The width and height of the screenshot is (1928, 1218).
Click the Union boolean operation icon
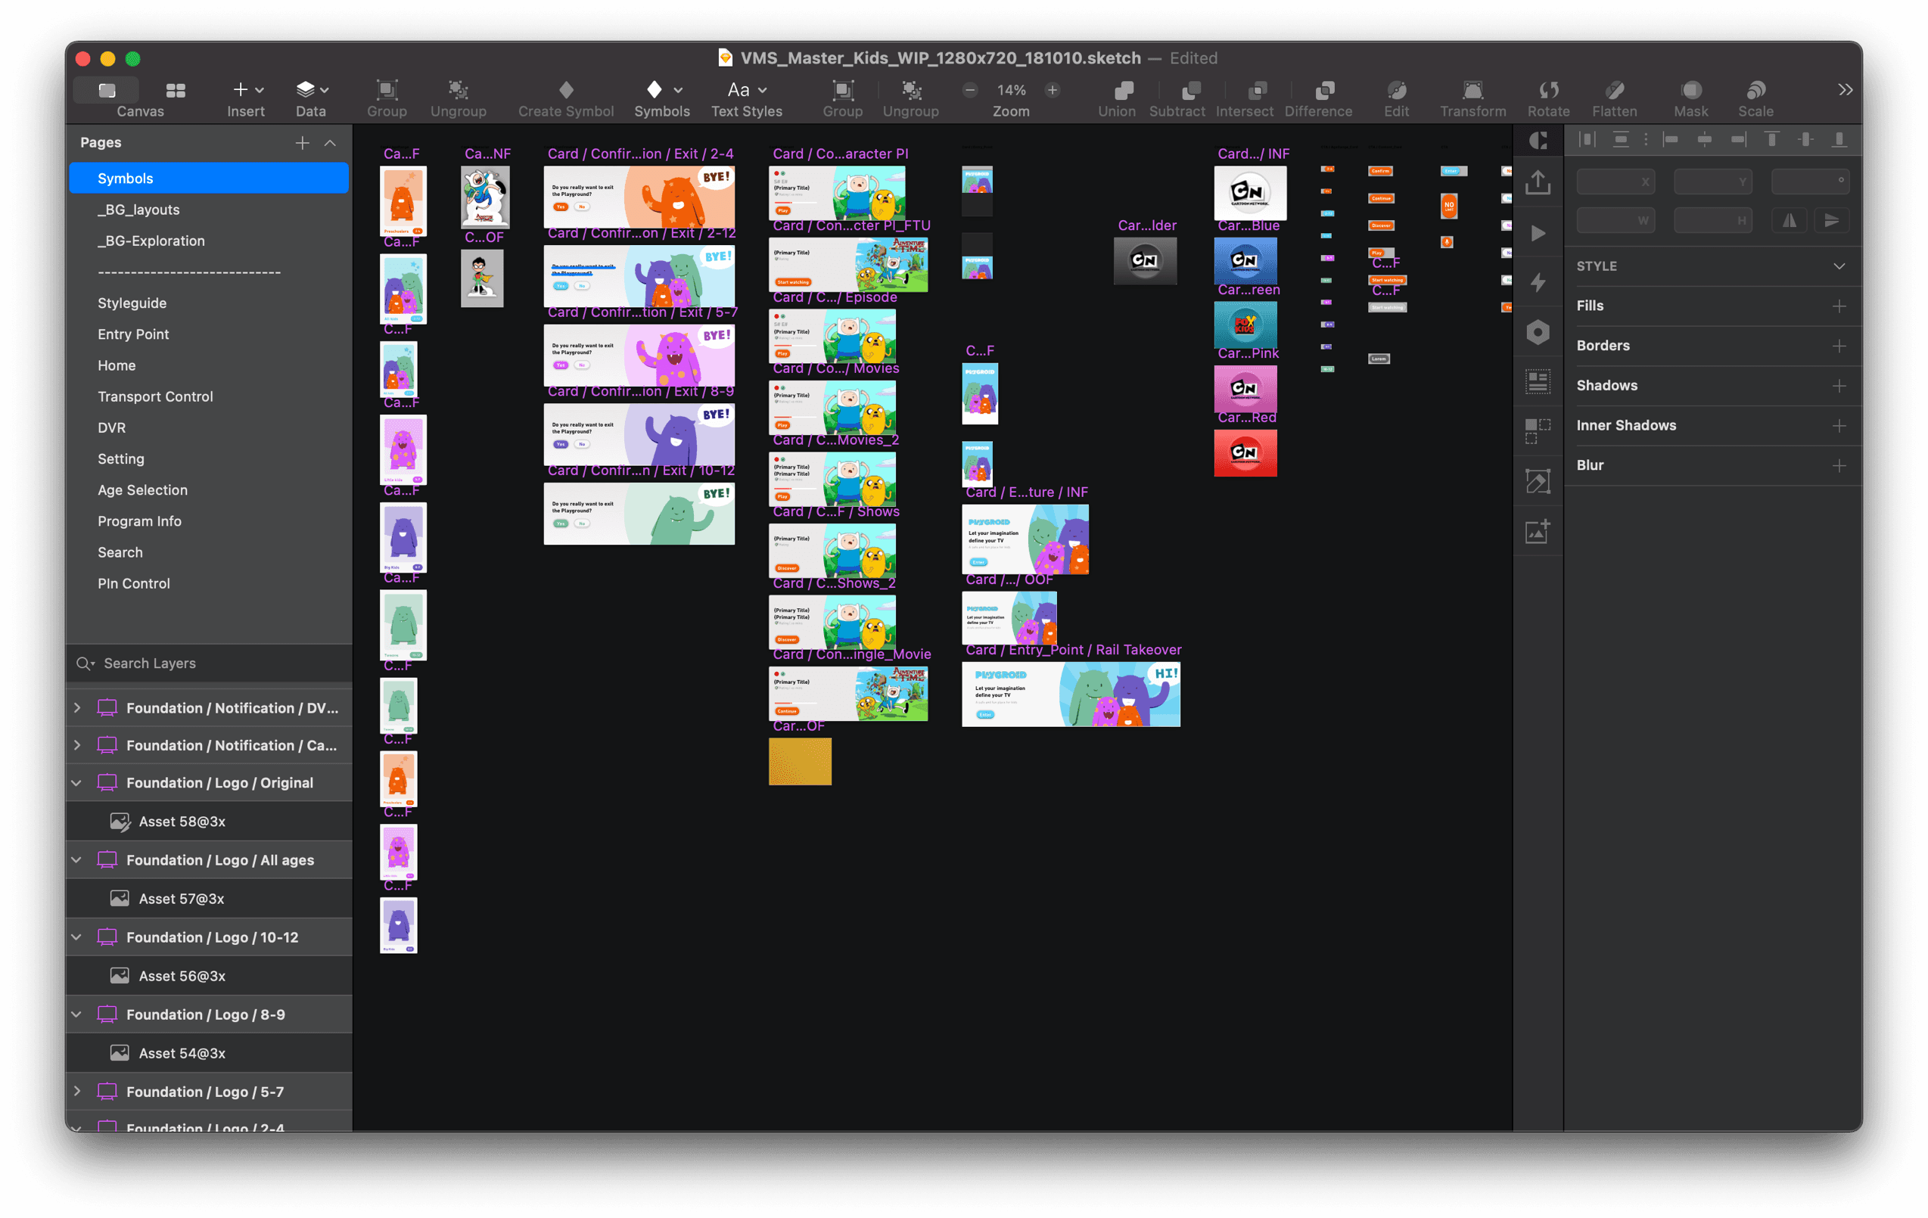tap(1124, 89)
